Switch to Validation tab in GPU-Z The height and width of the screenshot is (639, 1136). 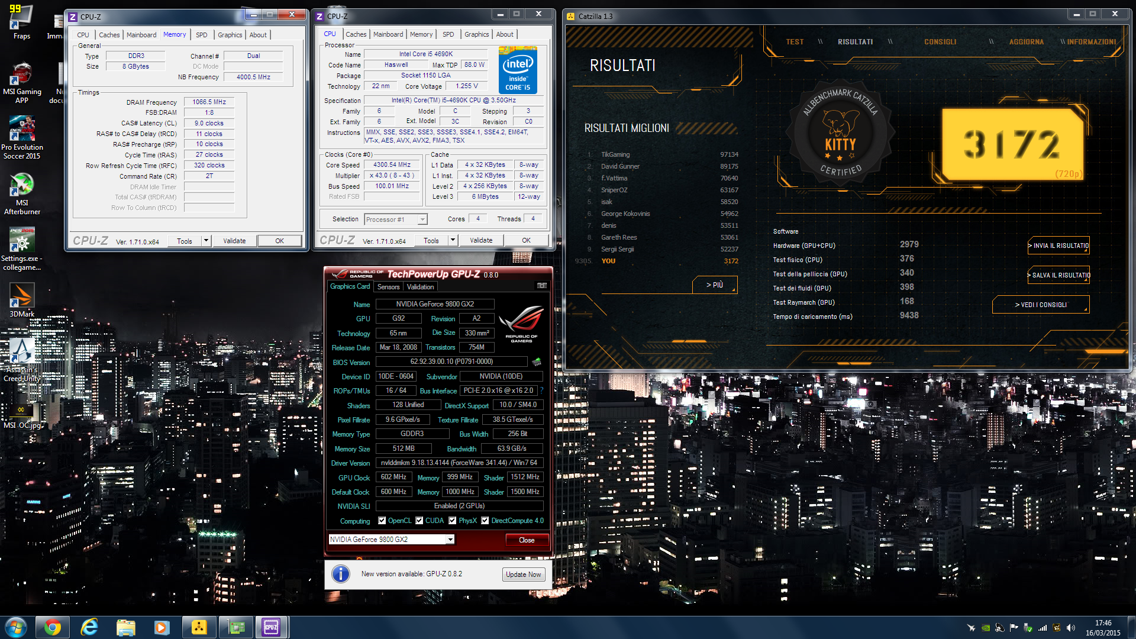tap(420, 286)
